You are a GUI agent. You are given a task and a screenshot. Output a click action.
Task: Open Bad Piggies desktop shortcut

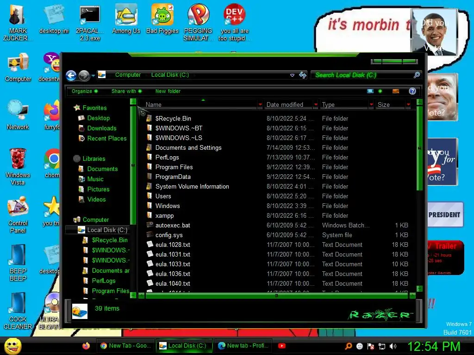coord(162,18)
